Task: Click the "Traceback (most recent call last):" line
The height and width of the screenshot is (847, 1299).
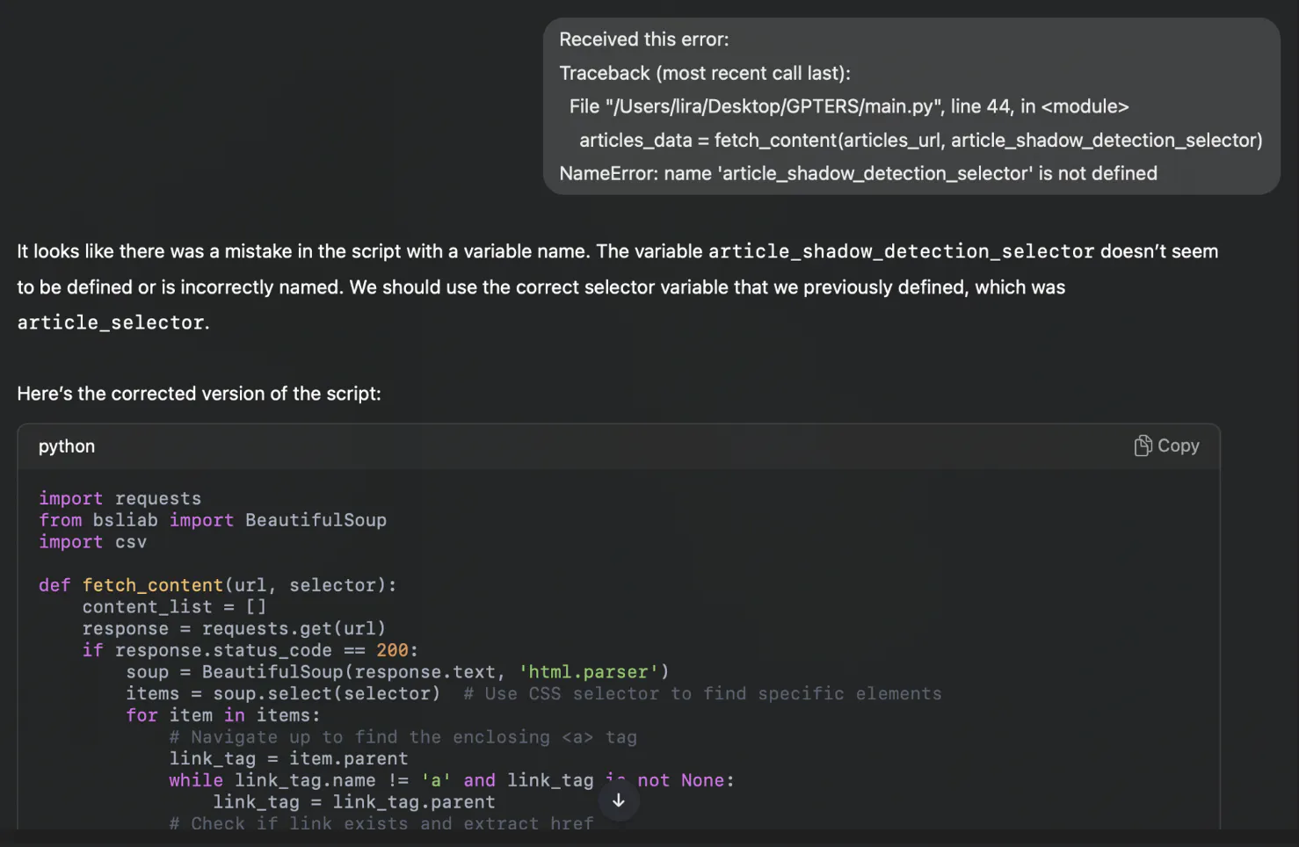Action: coord(705,73)
